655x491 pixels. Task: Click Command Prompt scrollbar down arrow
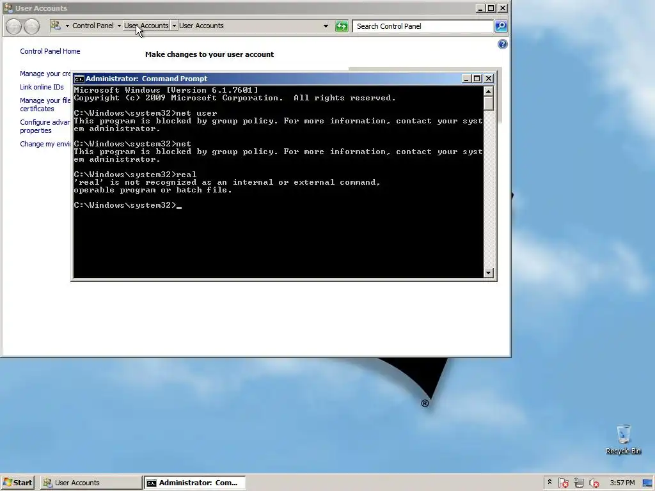tap(488, 273)
